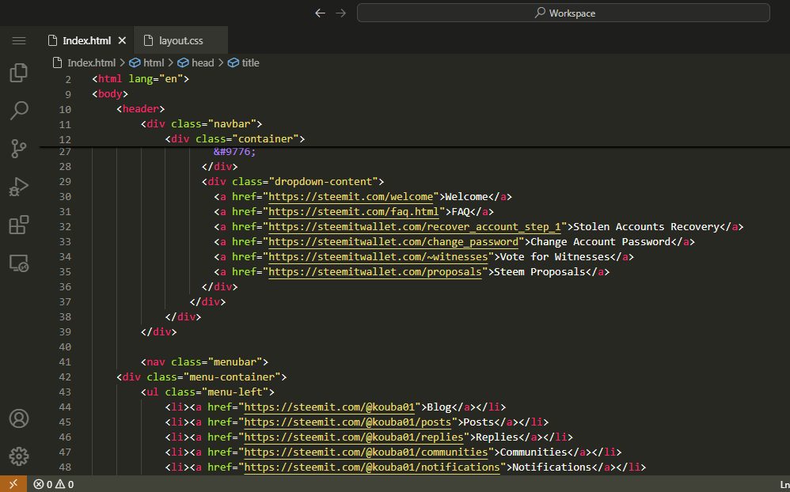Expand the head breadcrumb dropdown
This screenshot has height=492, width=790.
coord(202,62)
